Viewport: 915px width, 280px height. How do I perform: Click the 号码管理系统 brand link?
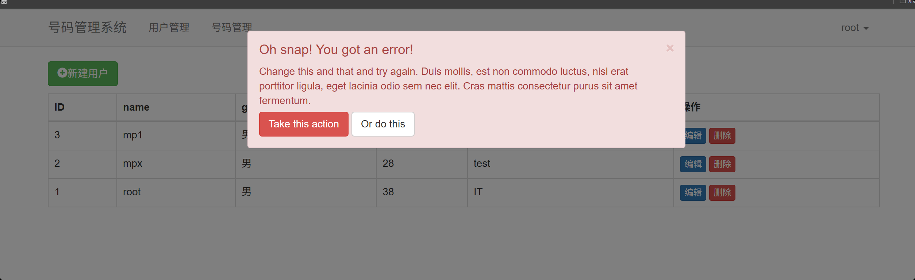[x=87, y=27]
